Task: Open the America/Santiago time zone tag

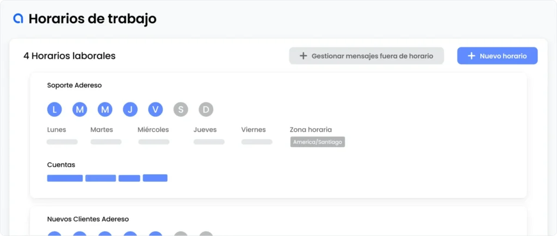Action: [318, 142]
